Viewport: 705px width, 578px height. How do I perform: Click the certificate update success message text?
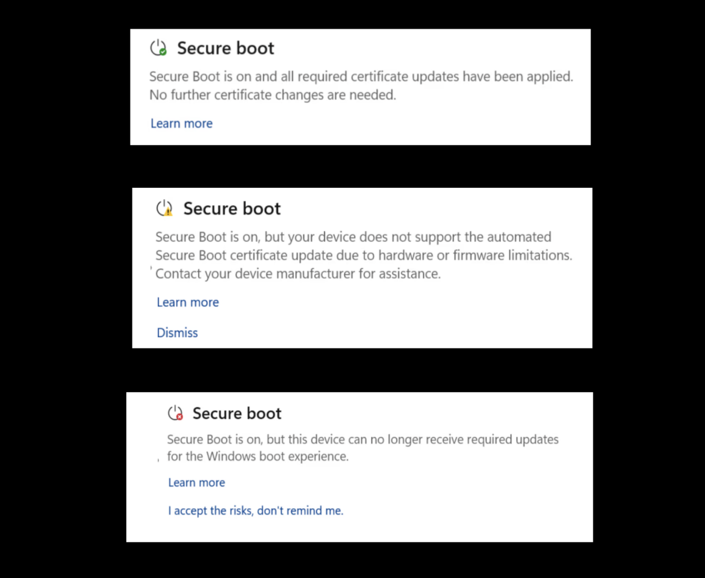(x=361, y=85)
